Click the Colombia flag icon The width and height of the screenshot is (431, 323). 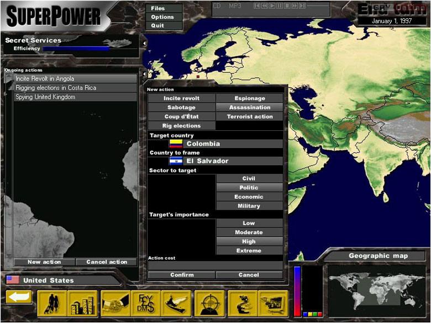[176, 144]
